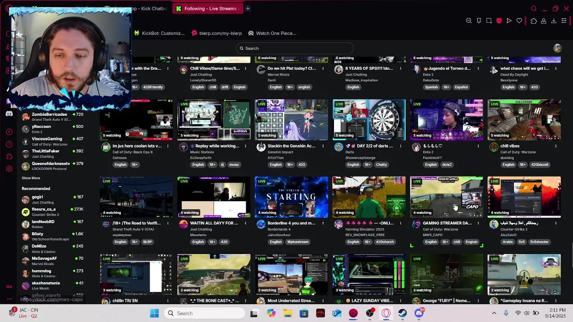
Task: Open the Easy Setup sliders icon
Action: [564, 21]
